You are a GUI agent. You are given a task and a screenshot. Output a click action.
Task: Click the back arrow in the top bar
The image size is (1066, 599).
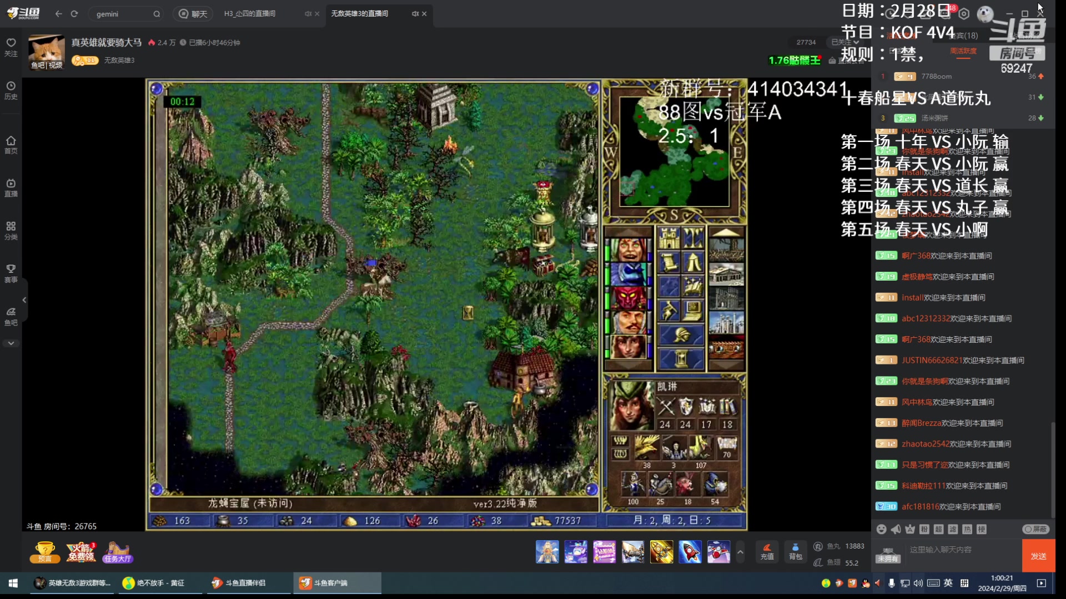pyautogui.click(x=59, y=14)
